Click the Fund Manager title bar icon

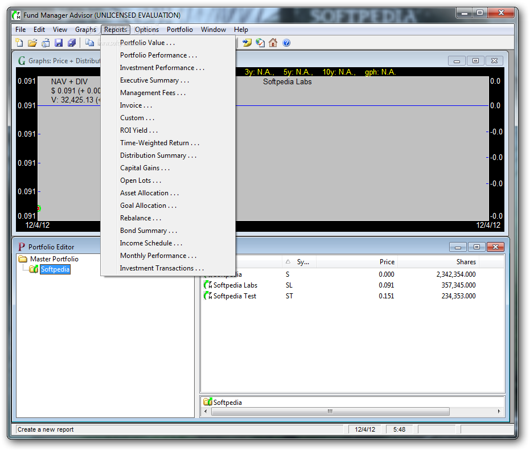click(16, 15)
